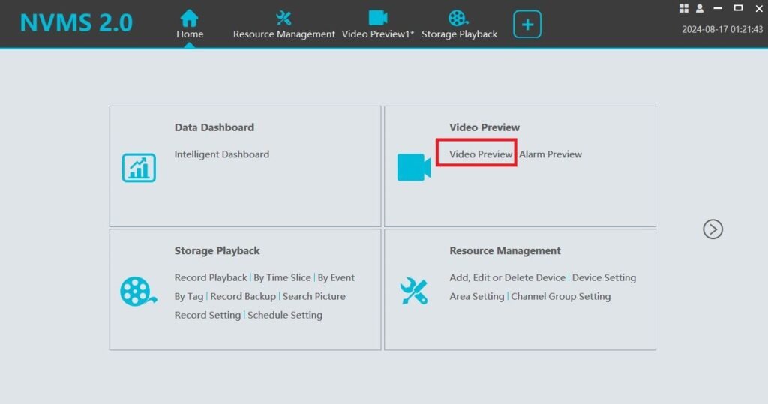Click the large Video Preview camera icon

414,167
